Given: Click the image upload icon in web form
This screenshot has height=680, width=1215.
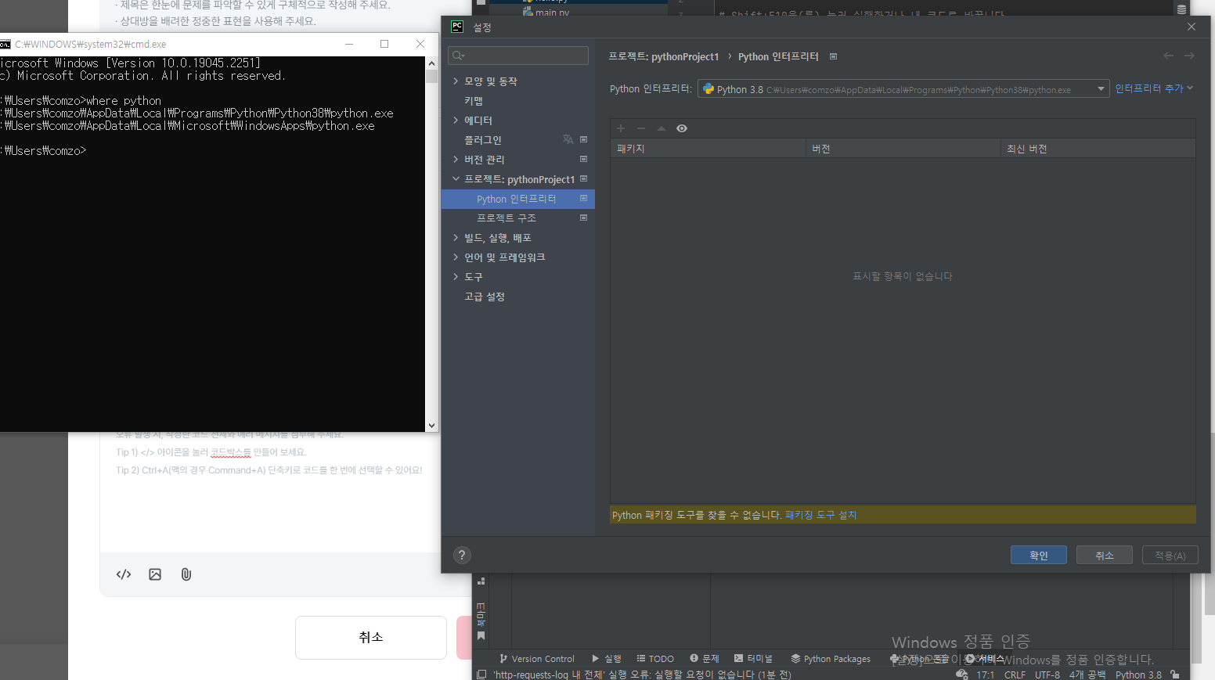Looking at the screenshot, I should [155, 574].
